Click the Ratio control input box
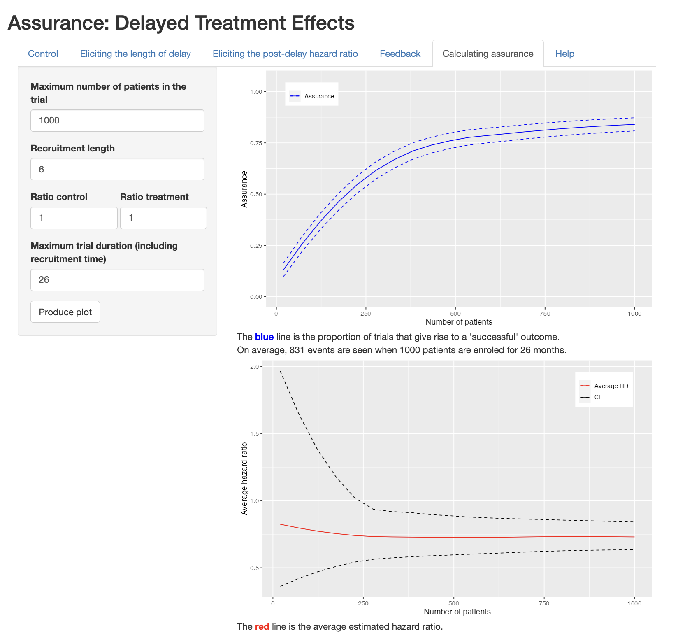The width and height of the screenshot is (685, 640). 74,218
